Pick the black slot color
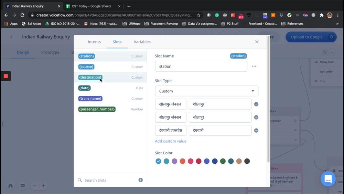 click(247, 161)
